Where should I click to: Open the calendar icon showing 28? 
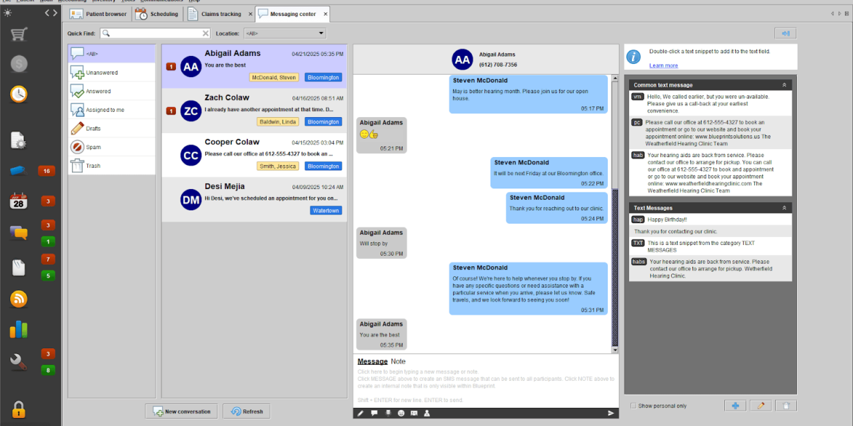click(19, 201)
